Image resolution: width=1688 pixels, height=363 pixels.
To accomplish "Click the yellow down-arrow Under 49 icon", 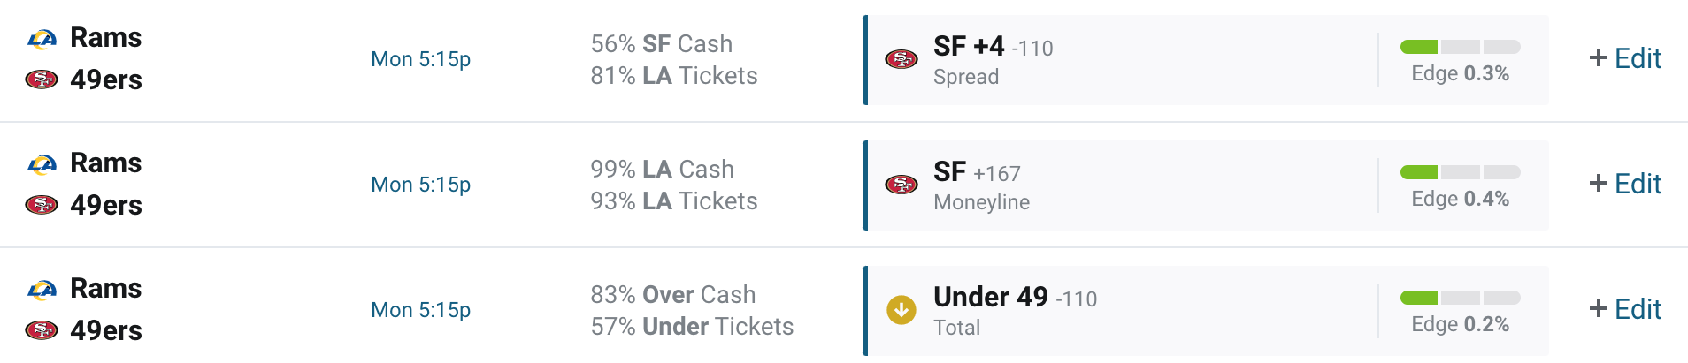I will (x=902, y=310).
